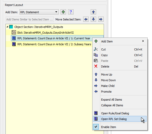The image size is (152, 134).
Task: Open help with the blue question mark icon
Action: coord(71,12)
